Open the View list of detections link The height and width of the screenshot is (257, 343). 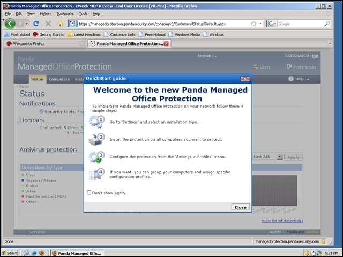282,221
